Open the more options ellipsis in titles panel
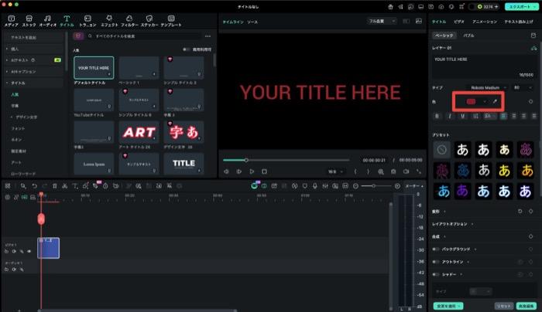Screen dimensions: 542x312 click(x=208, y=36)
